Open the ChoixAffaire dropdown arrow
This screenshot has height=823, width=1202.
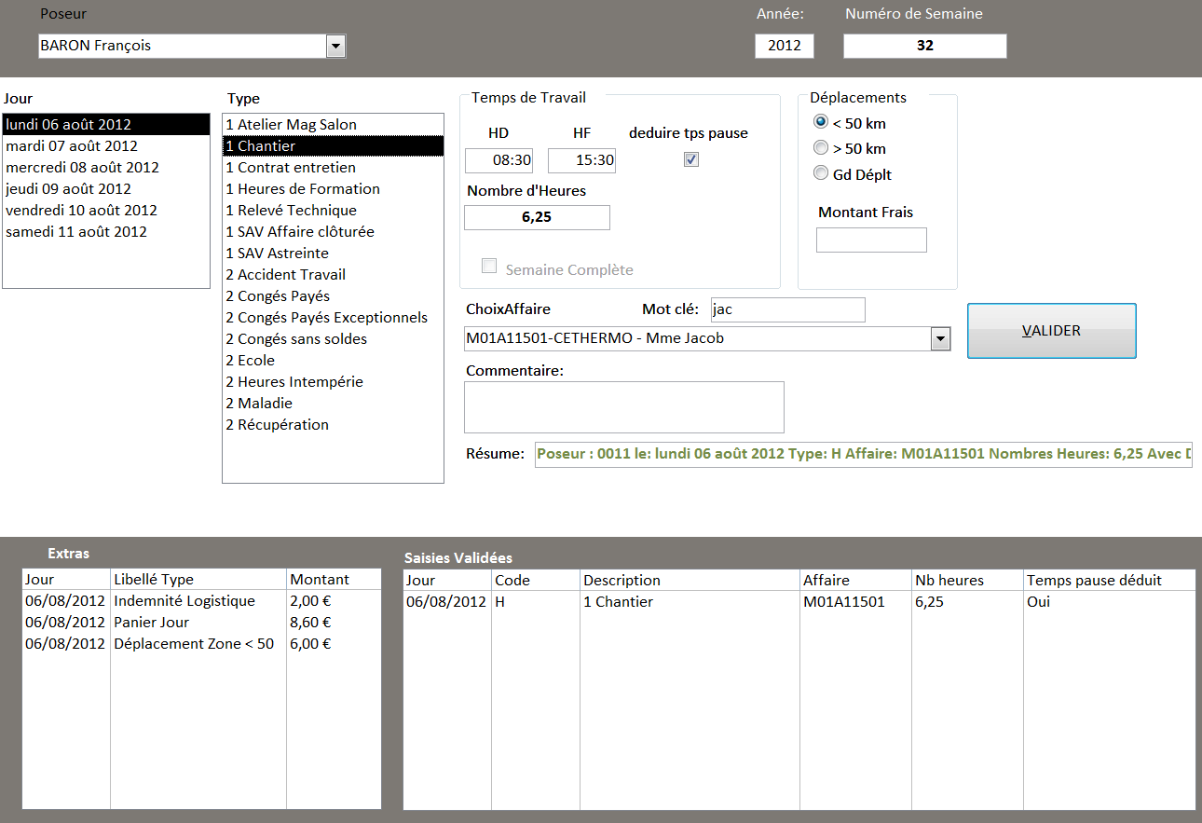940,338
